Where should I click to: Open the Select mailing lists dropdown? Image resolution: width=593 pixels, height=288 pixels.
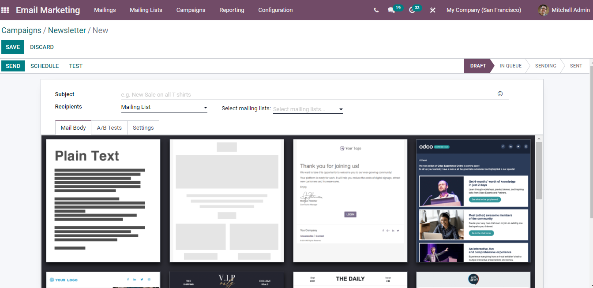point(308,109)
